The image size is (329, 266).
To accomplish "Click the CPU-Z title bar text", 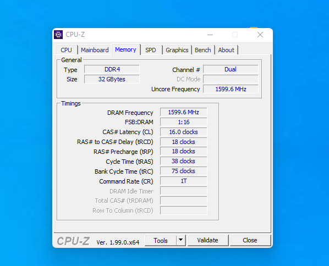I will 75,35.
